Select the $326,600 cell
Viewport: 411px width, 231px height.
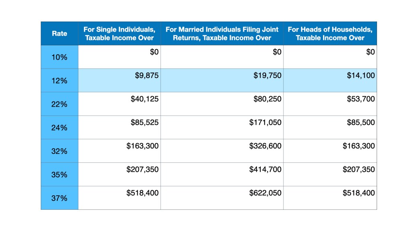[x=264, y=146]
